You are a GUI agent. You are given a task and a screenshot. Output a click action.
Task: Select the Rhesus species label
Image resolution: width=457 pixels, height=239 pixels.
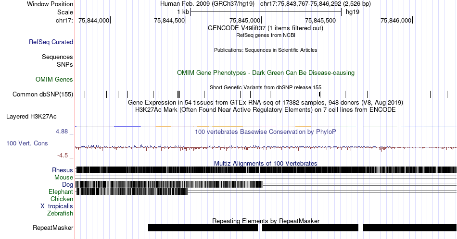63,170
